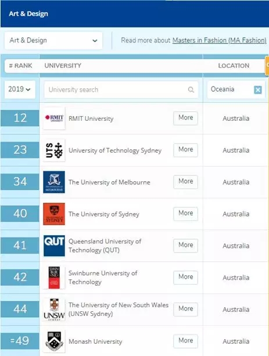
Task: Click the Oceania location filter box
Action: tap(236, 89)
